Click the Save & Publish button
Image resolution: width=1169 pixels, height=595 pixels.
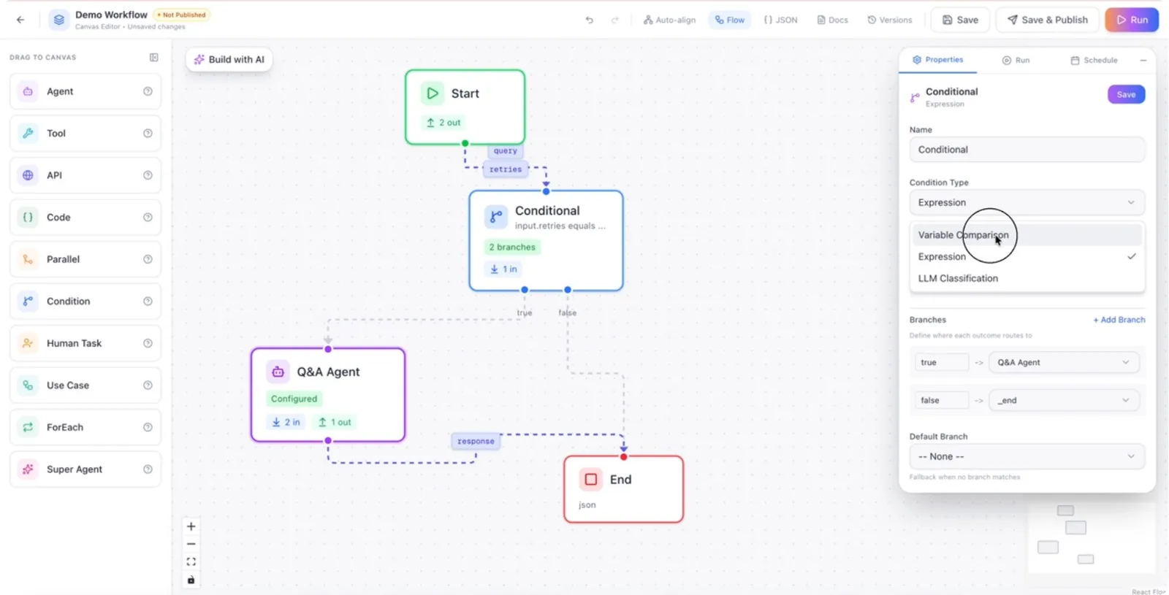[x=1047, y=20]
